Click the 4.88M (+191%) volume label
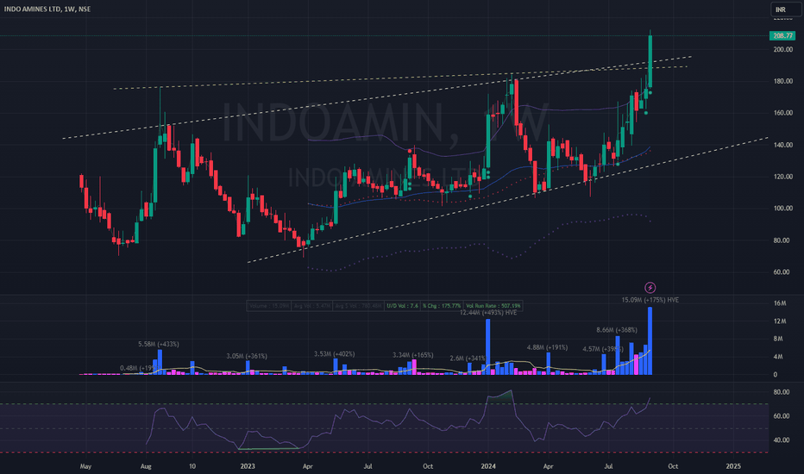Viewport: 804px width, 474px height. [x=547, y=347]
